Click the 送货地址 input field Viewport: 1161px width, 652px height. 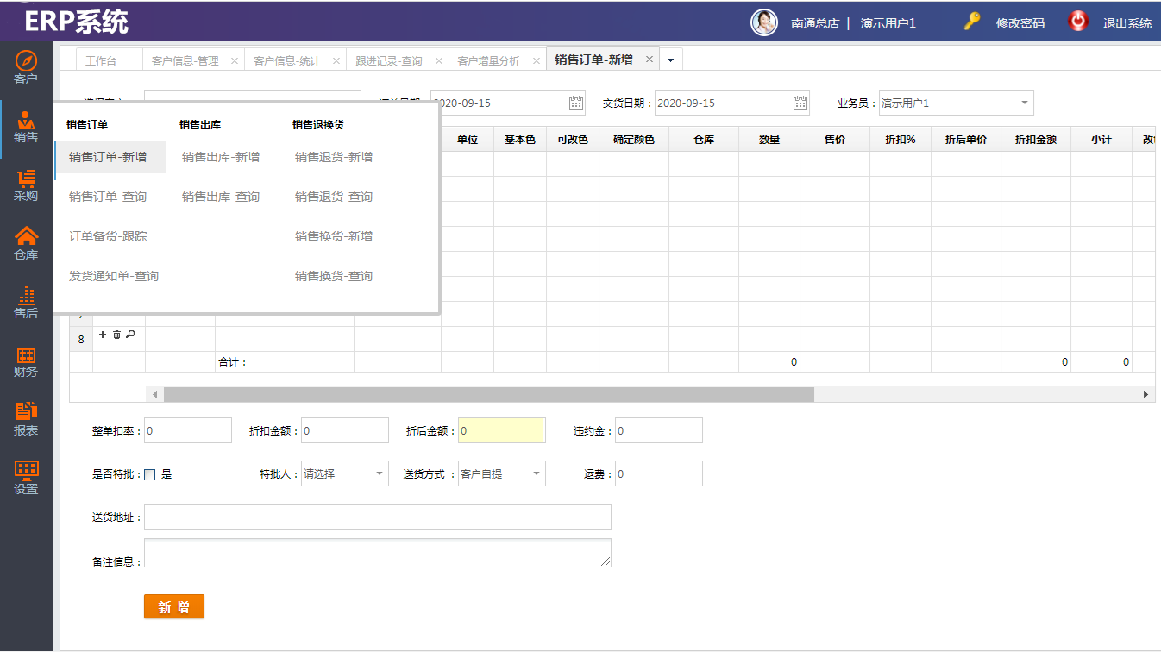(x=378, y=517)
